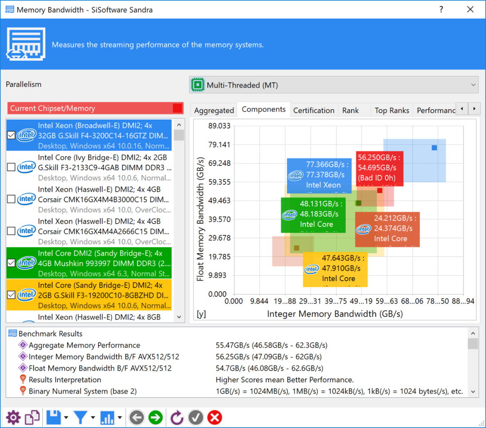Uncheck the Xeon Broadwell-E G.Skill F4-3200C14 entry
486x428 pixels.
point(11,135)
